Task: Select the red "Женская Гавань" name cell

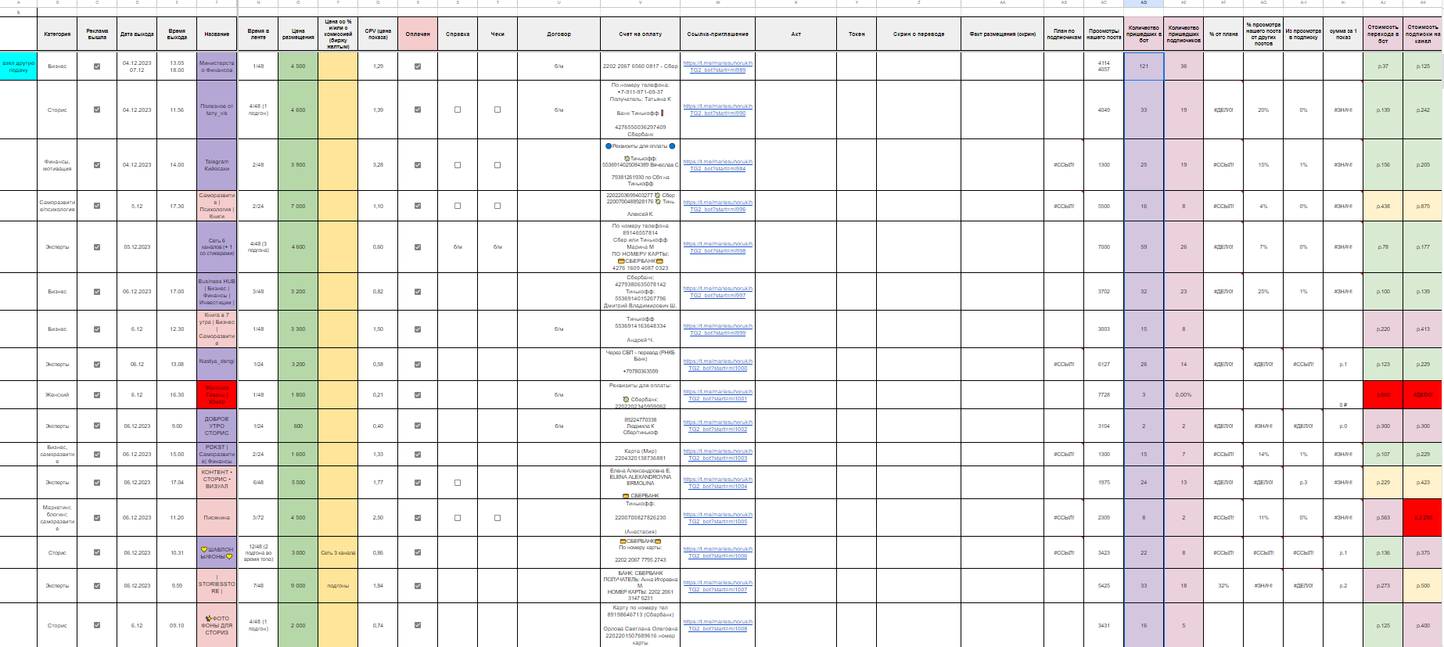Action: tap(217, 395)
